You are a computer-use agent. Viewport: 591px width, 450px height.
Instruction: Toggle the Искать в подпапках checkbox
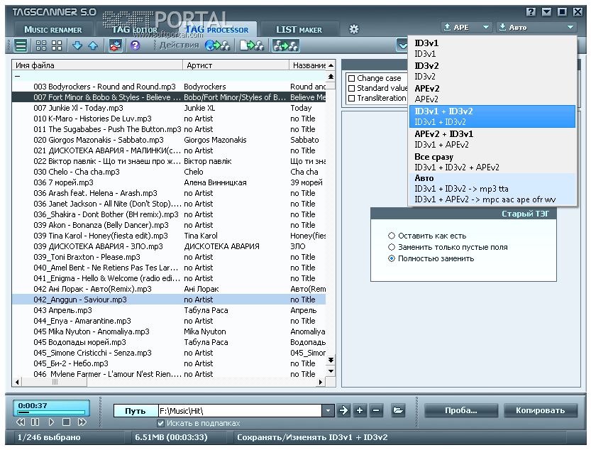pos(160,423)
